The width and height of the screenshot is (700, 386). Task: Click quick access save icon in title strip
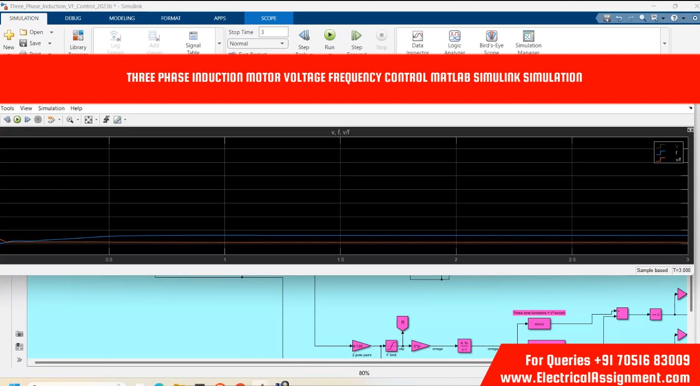(x=607, y=18)
